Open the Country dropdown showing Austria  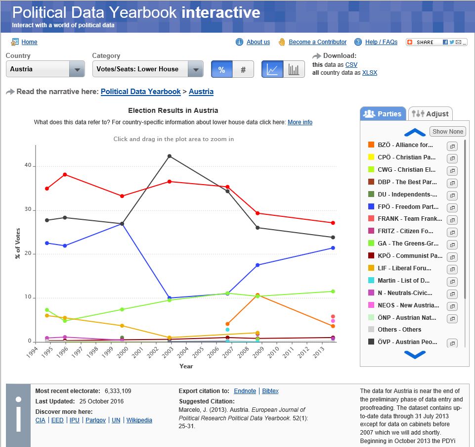[x=45, y=69]
